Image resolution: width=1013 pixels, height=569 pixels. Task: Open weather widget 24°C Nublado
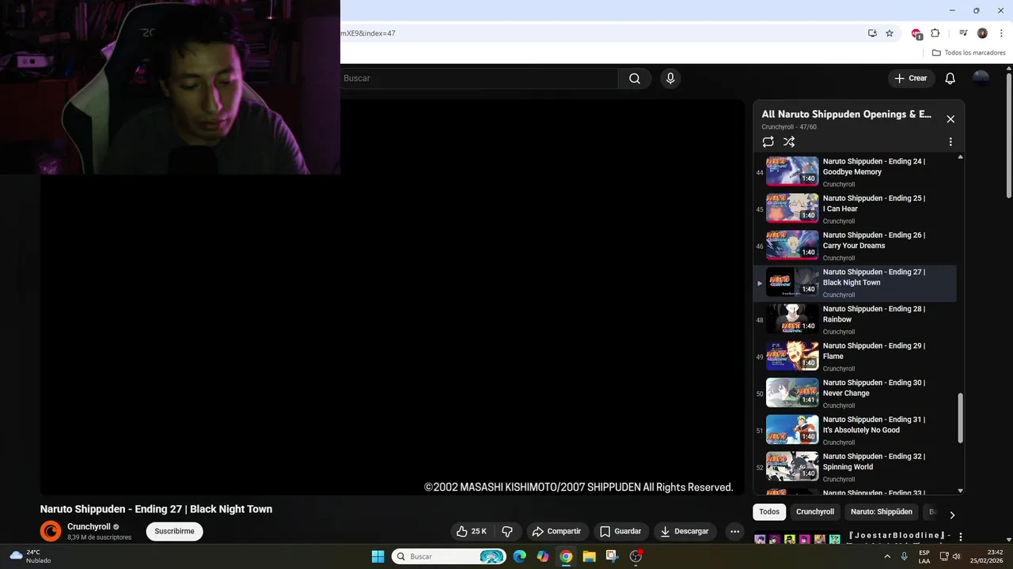click(30, 556)
